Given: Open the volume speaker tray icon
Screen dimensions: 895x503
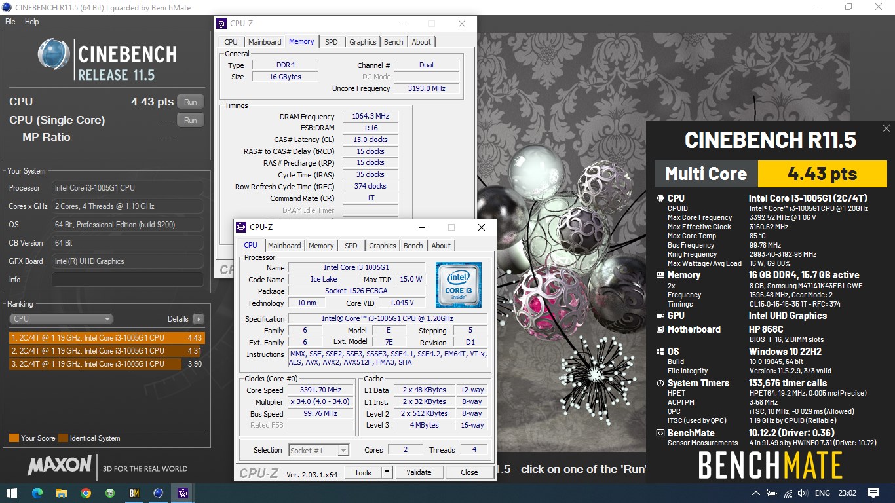Looking at the screenshot, I should [803, 493].
